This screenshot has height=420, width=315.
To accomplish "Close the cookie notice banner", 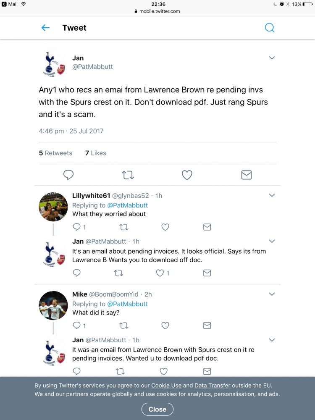I will pos(157,409).
